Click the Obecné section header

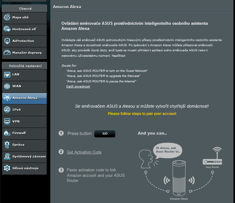24,8
